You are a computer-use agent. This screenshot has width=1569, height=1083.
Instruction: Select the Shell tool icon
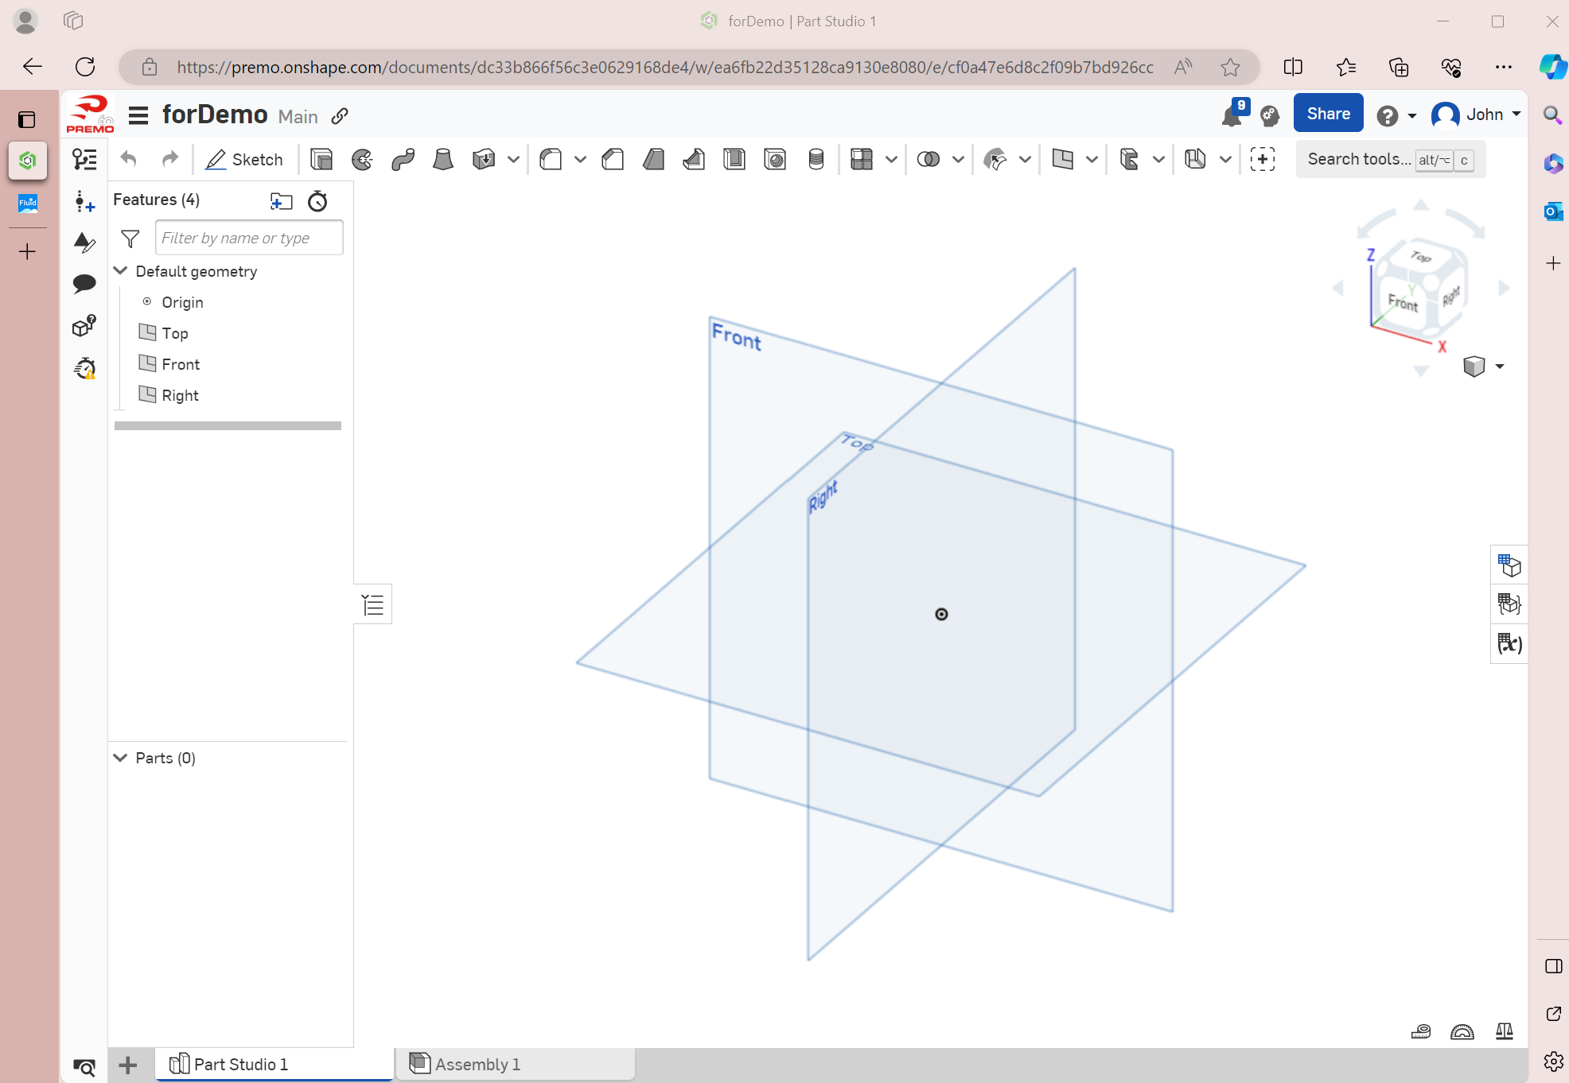pos(734,160)
